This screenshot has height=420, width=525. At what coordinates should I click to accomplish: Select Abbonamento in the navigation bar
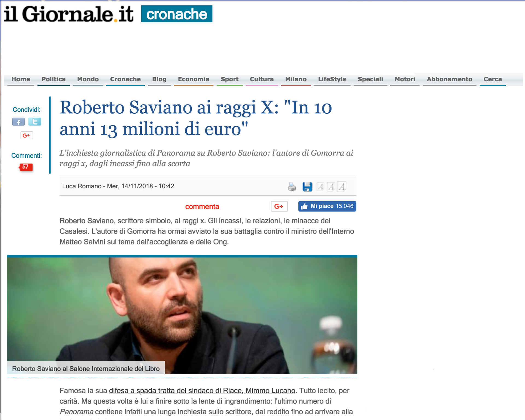(x=450, y=79)
